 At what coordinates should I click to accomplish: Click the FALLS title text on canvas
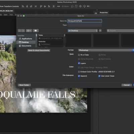62,94
